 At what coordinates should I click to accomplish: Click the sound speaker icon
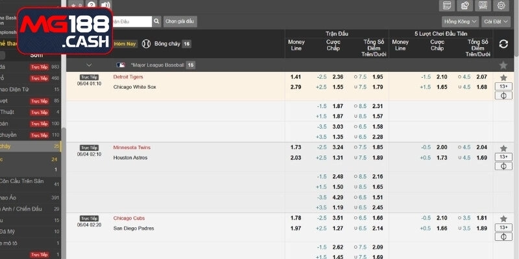tap(106, 6)
